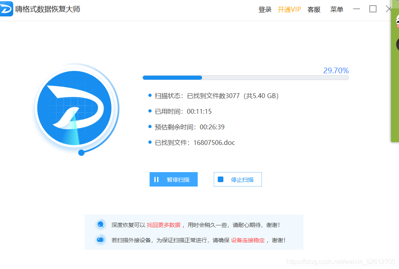Click the app logo in title bar
Screen dimensions: 399x269
click(6, 9)
